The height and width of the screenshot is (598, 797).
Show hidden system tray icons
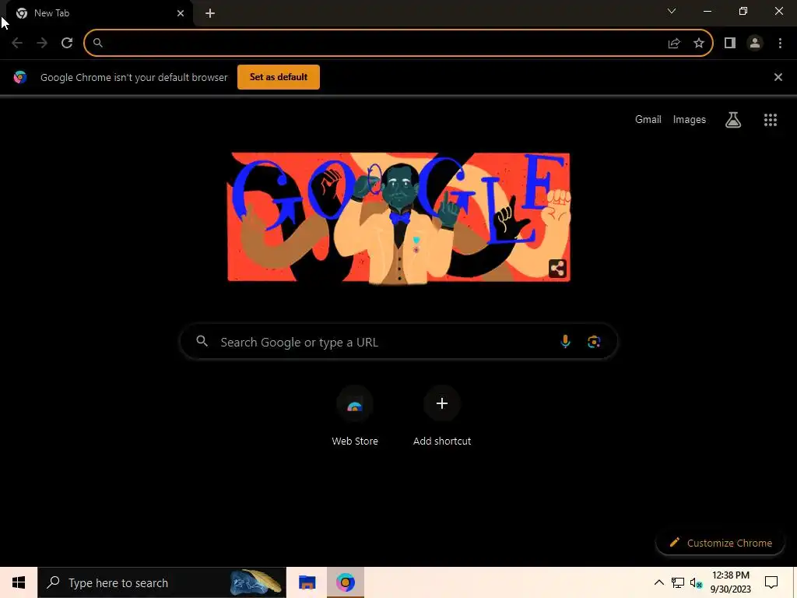[x=658, y=582]
